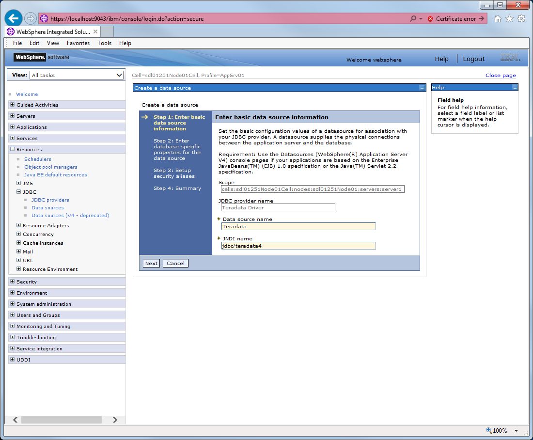Open the Tools menu
This screenshot has height=440, width=533.
tap(104, 43)
